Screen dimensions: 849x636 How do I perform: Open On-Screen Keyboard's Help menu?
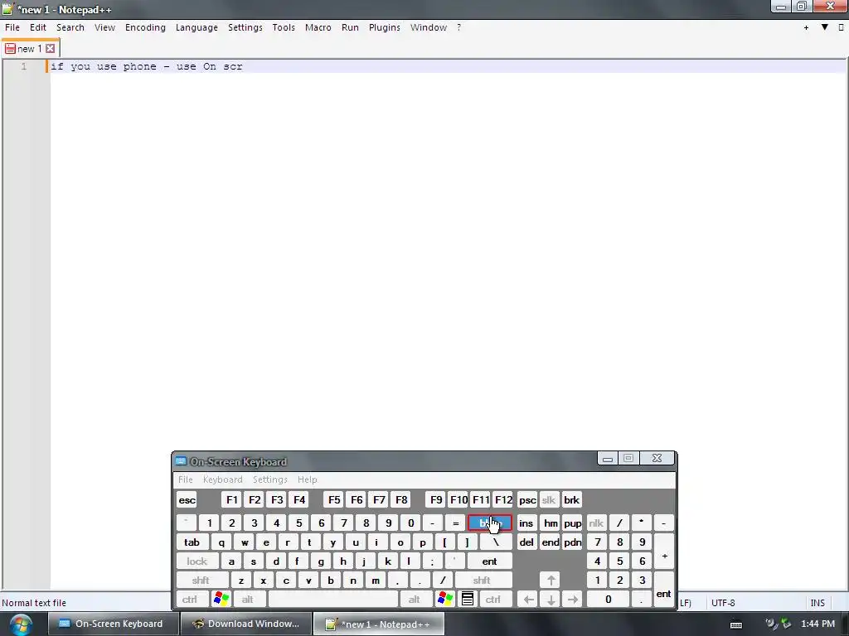click(307, 479)
